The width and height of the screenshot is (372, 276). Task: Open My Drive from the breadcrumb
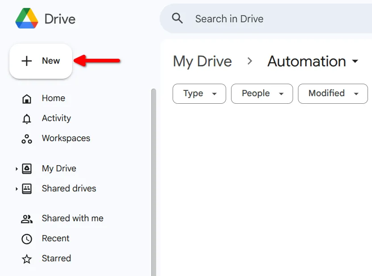tap(202, 61)
